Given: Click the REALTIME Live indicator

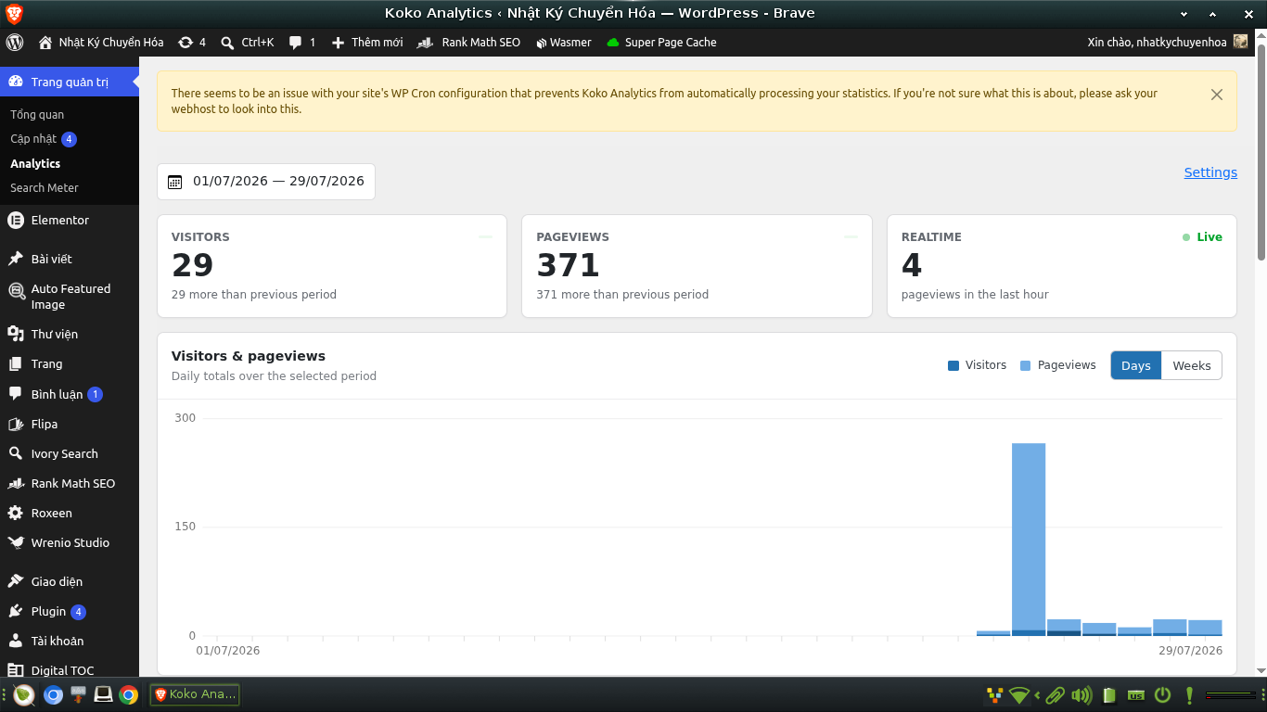Looking at the screenshot, I should [x=1202, y=237].
